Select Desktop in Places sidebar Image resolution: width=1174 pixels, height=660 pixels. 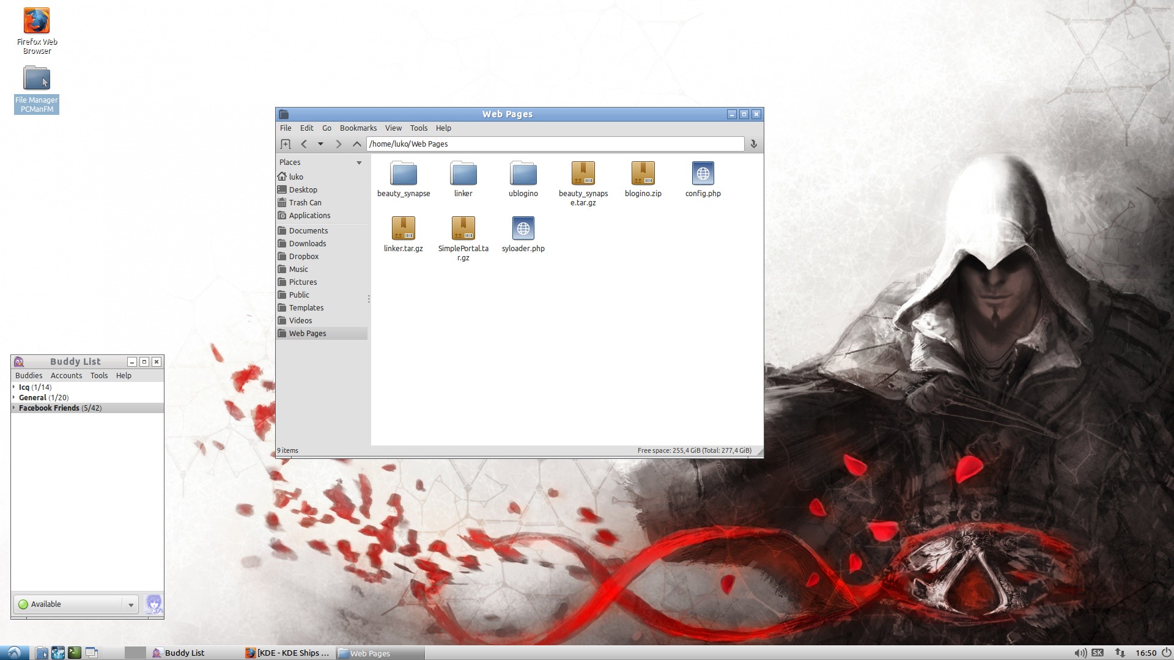coord(322,189)
